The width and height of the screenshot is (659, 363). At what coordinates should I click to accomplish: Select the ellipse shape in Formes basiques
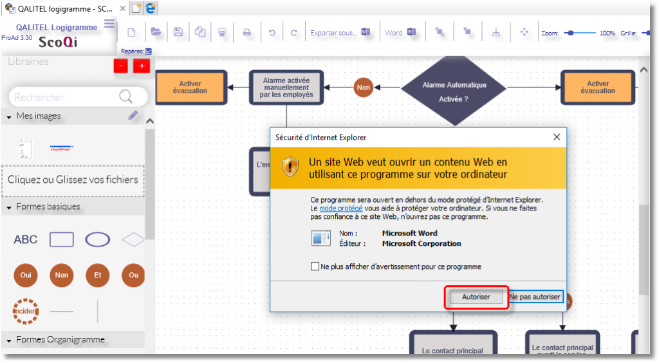98,239
